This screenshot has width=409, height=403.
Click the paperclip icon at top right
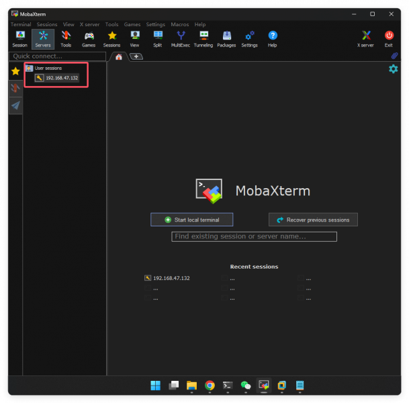coord(394,56)
